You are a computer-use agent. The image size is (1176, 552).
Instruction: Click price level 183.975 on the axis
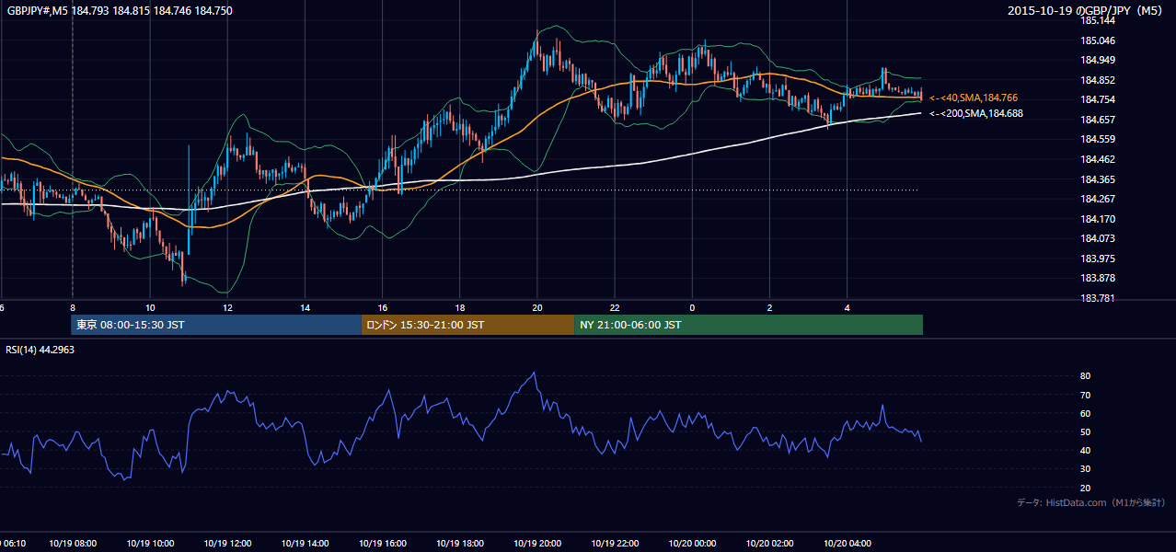point(1097,259)
